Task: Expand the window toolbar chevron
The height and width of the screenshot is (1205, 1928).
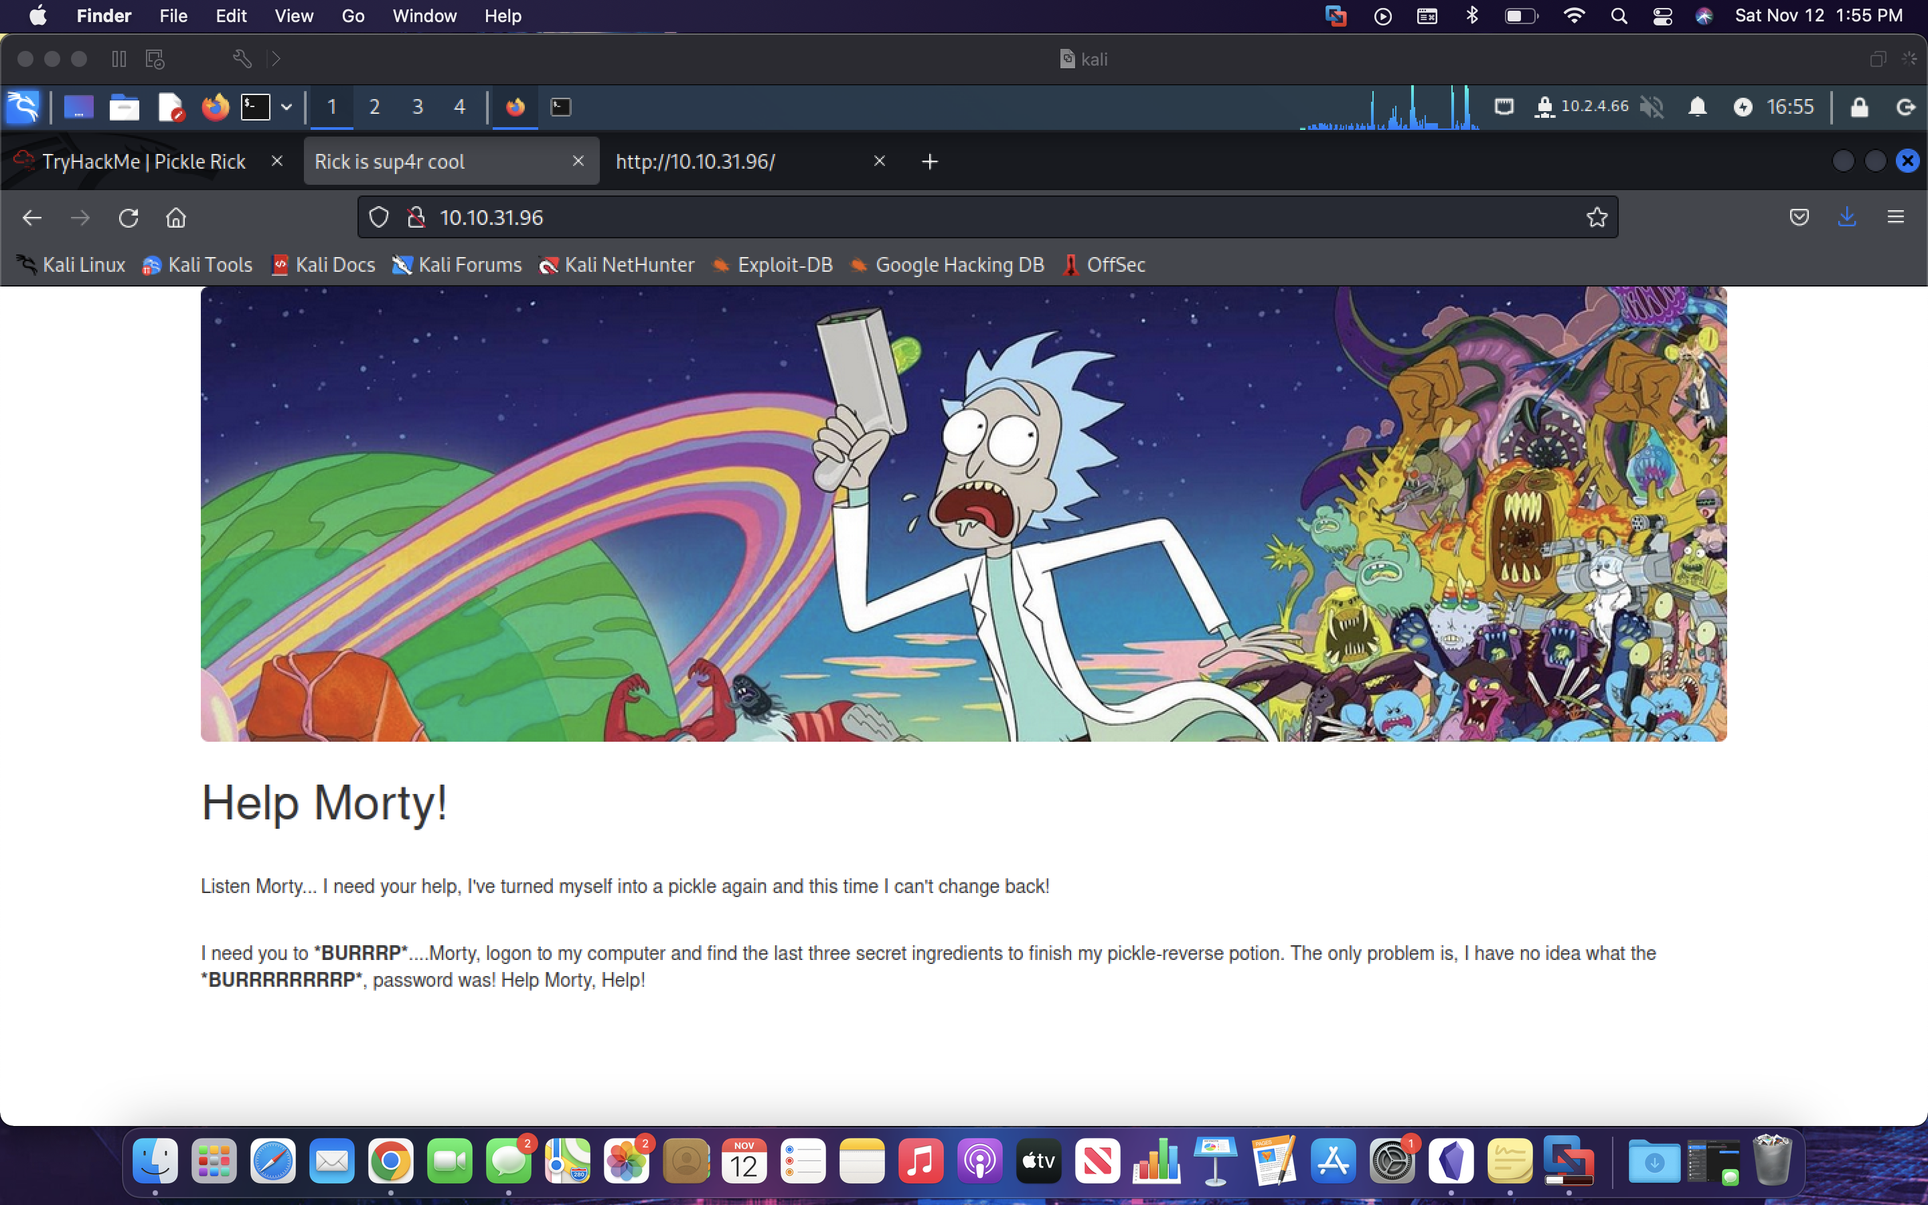Action: coord(275,58)
